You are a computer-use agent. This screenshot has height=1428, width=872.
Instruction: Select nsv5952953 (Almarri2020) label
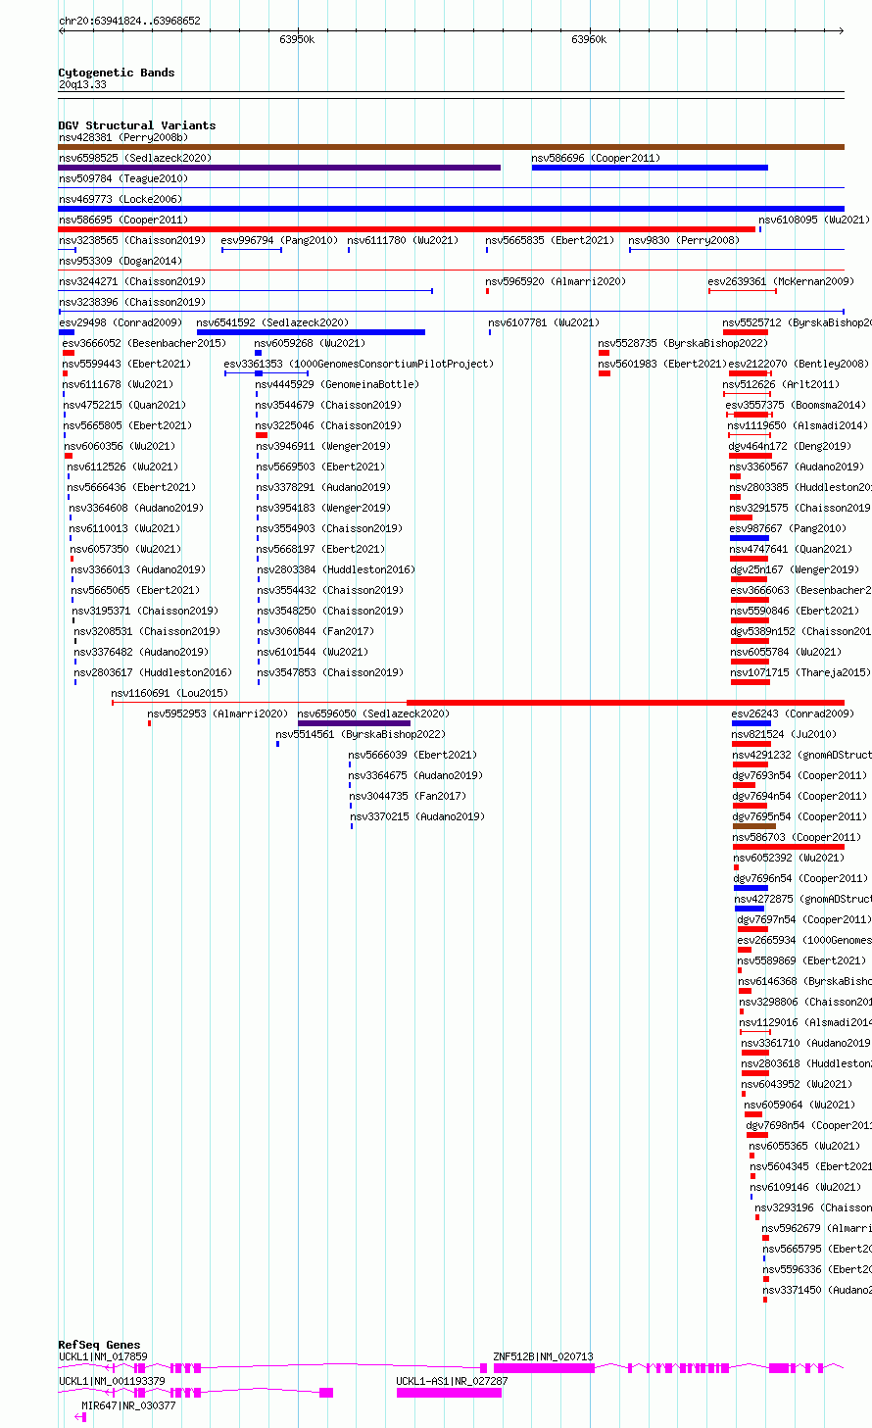[x=218, y=714]
